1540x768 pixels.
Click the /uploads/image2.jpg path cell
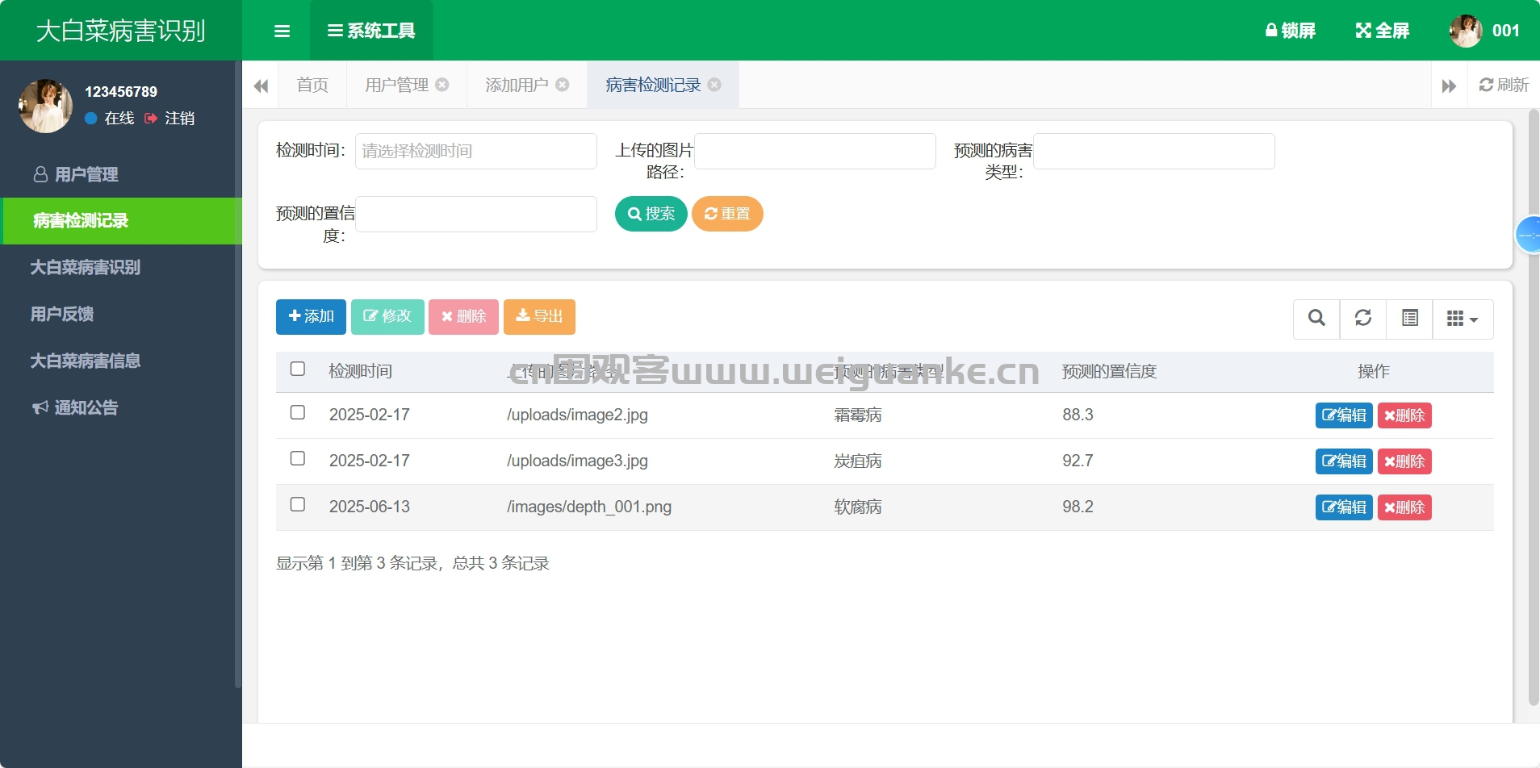[577, 415]
